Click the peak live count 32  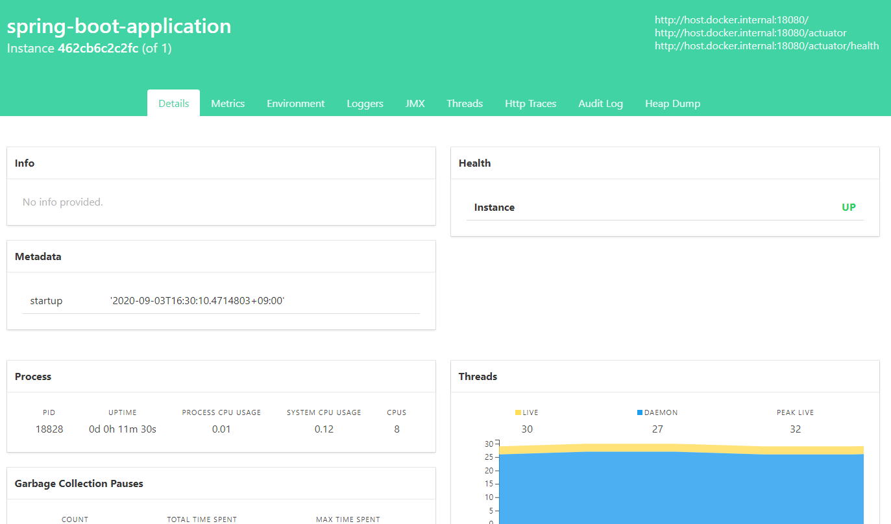[x=796, y=429]
